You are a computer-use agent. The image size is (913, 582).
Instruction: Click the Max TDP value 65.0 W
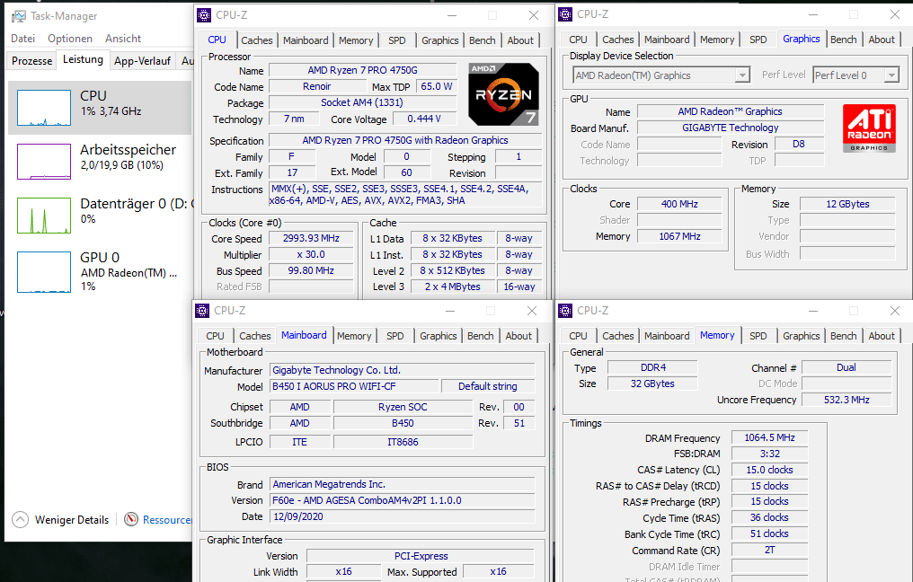pyautogui.click(x=436, y=86)
